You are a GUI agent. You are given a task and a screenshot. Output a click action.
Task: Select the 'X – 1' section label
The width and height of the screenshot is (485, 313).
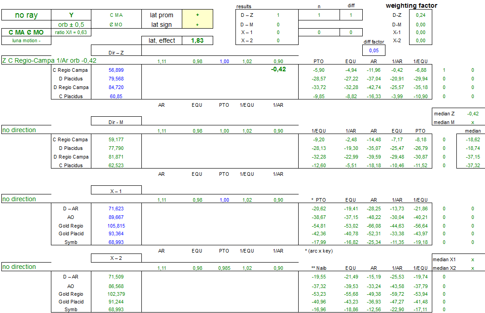116,192
